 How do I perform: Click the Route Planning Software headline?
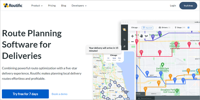click(x=32, y=45)
